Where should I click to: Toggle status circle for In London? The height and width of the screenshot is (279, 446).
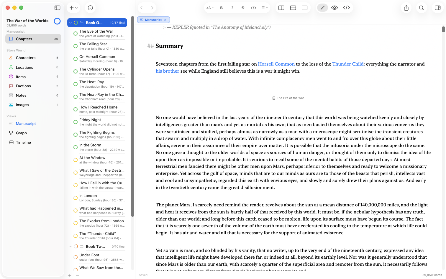tap(76, 198)
